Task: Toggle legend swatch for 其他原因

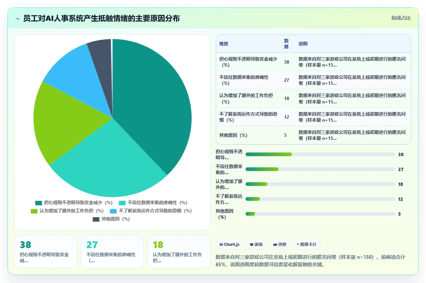Action: click(x=96, y=219)
